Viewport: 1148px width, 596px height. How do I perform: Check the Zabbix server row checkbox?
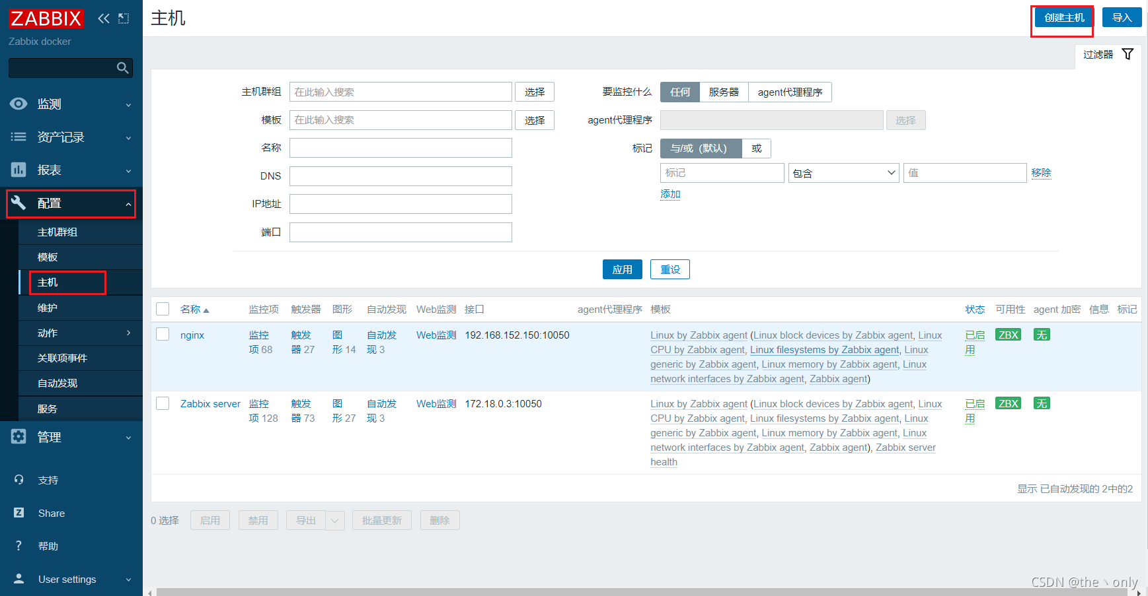click(163, 403)
